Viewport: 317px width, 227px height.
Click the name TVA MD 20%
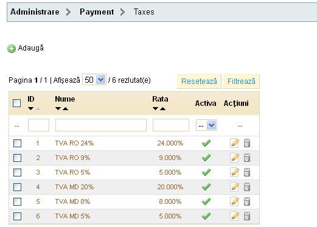tap(74, 187)
